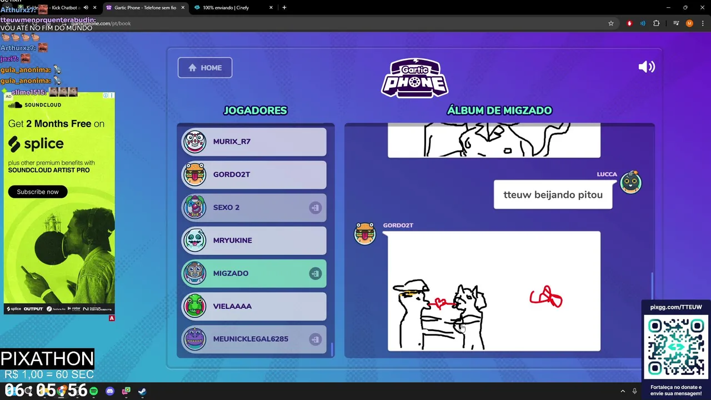Click the left-player icon on MIGZADO row
Screen dimensions: 711x400
[315, 273]
